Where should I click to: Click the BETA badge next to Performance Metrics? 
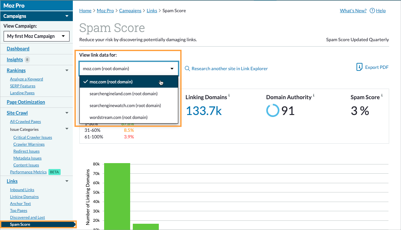point(54,172)
